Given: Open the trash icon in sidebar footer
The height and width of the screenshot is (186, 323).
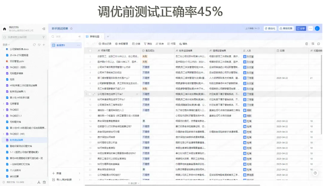Looking at the screenshot, I should 44,182.
